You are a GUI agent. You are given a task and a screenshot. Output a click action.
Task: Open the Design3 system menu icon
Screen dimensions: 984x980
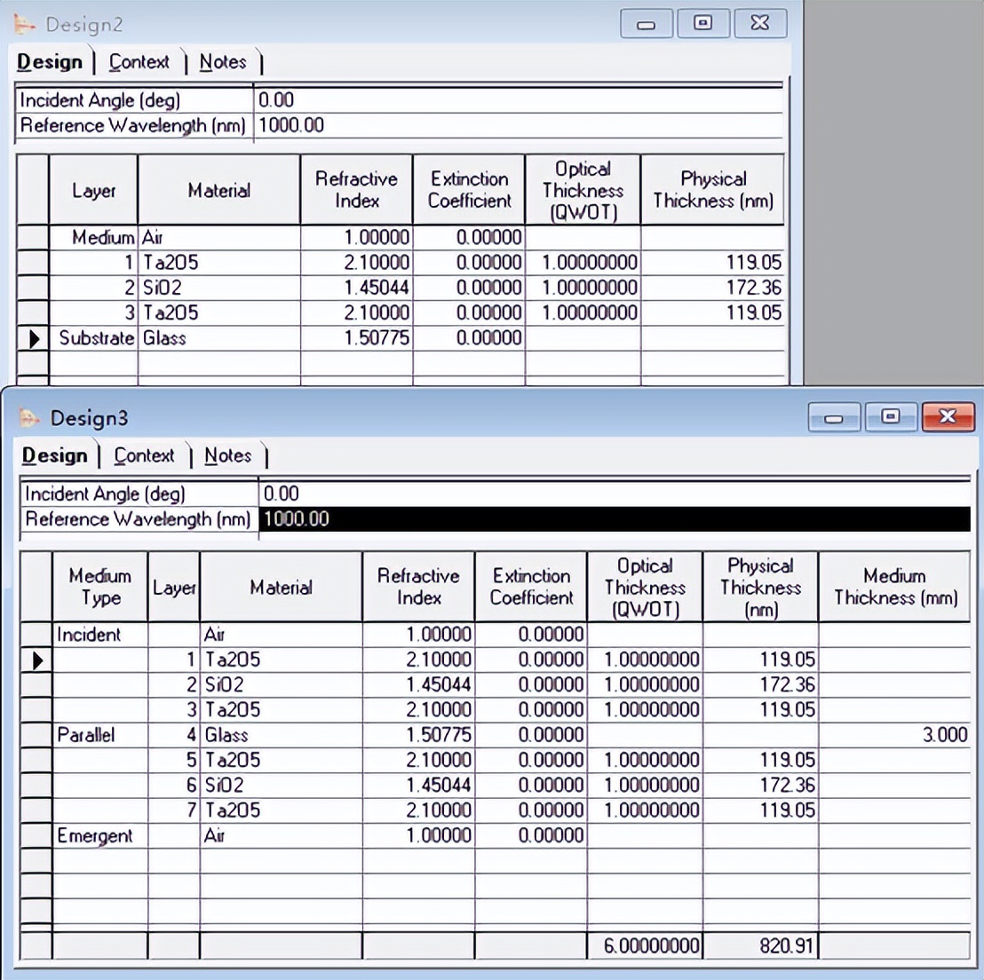(28, 417)
